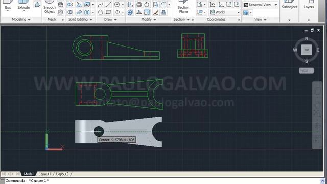Click the TOP face of ViewCube

(x=307, y=50)
